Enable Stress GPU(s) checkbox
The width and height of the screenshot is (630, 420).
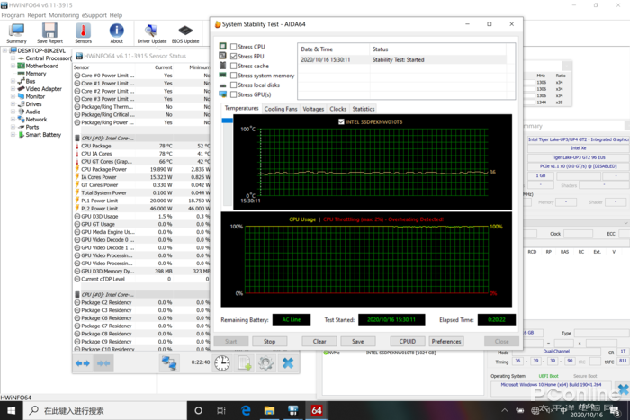[233, 94]
